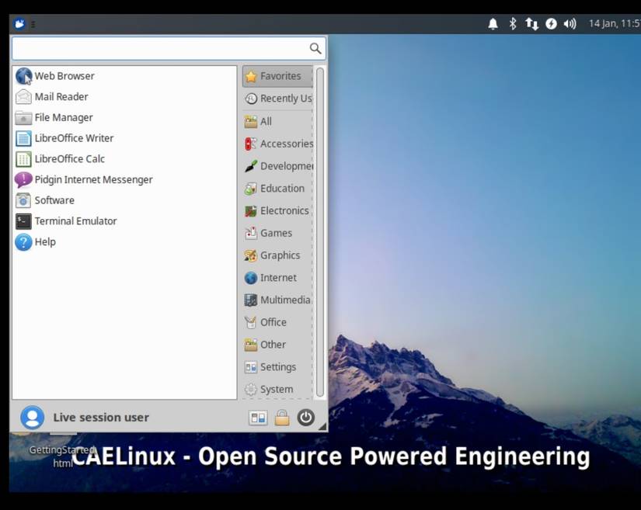The height and width of the screenshot is (510, 641).
Task: Open the Education category
Action: tap(277, 188)
